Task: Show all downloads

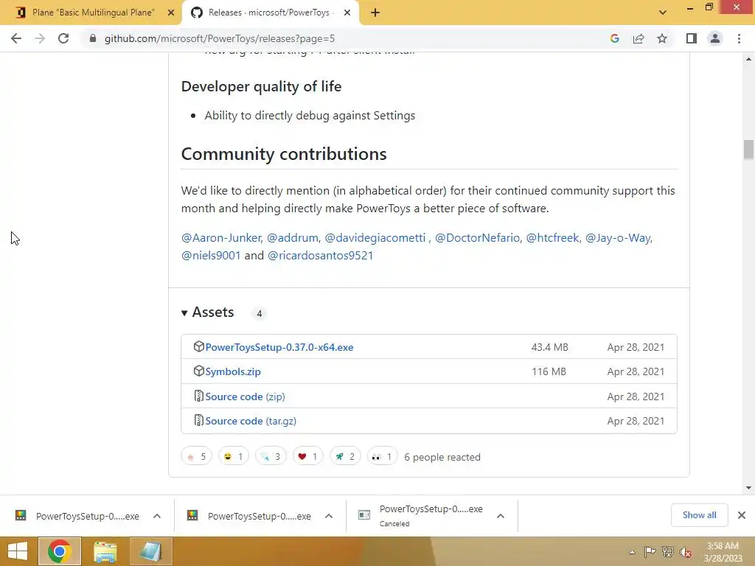Action: (x=699, y=515)
